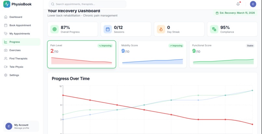This screenshot has width=262, height=134.
Task: Click the Stable badge on Functional Score
Action: point(250,46)
